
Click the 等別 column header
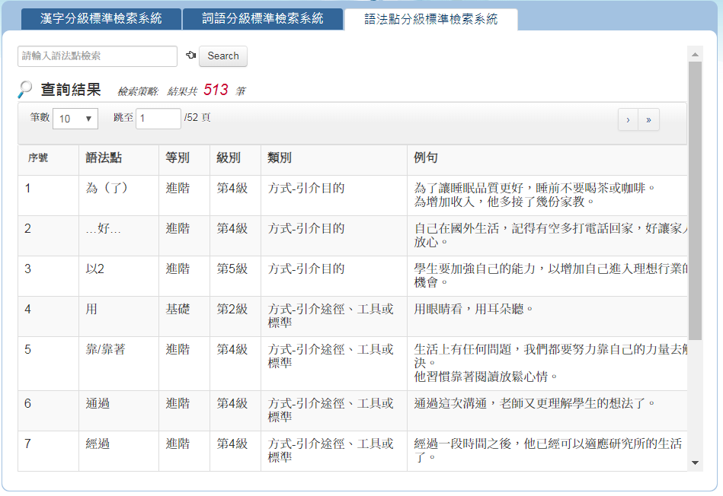(178, 158)
